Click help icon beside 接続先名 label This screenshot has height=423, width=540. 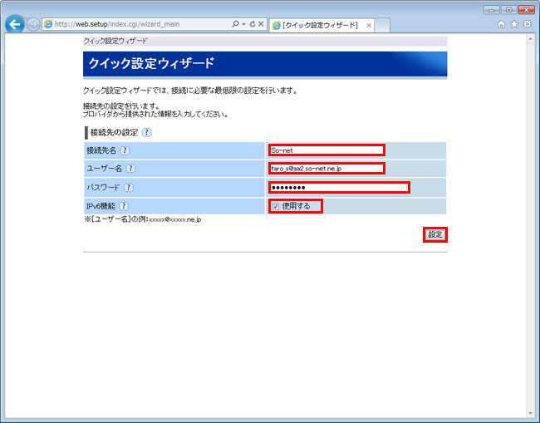125,150
